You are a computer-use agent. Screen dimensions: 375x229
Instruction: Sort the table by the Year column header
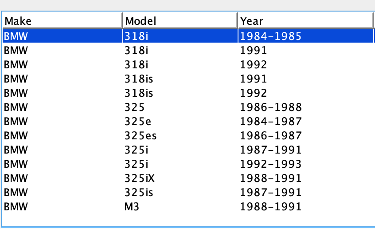click(x=305, y=21)
